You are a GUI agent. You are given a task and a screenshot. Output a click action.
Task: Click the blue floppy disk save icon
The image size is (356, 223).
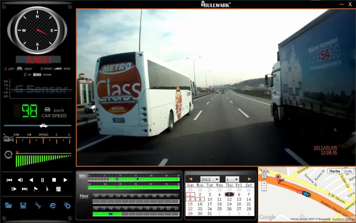[x=23, y=206]
